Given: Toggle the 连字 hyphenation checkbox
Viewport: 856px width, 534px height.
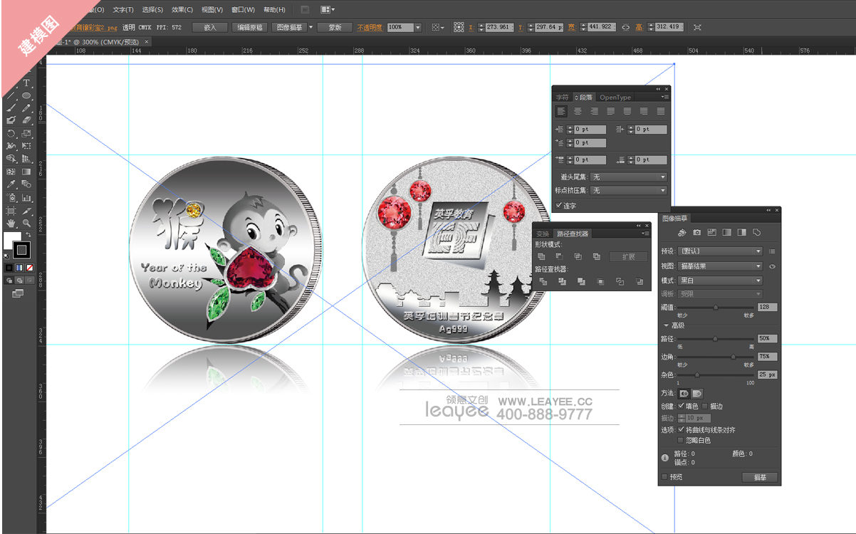Looking at the screenshot, I should 559,205.
